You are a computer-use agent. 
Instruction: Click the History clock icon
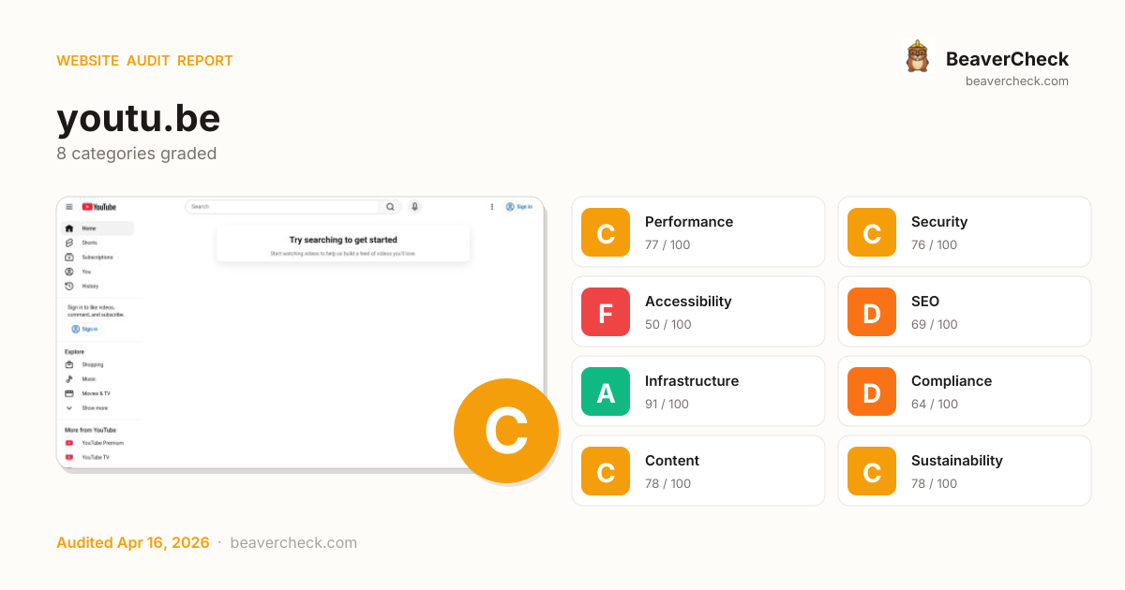click(69, 286)
